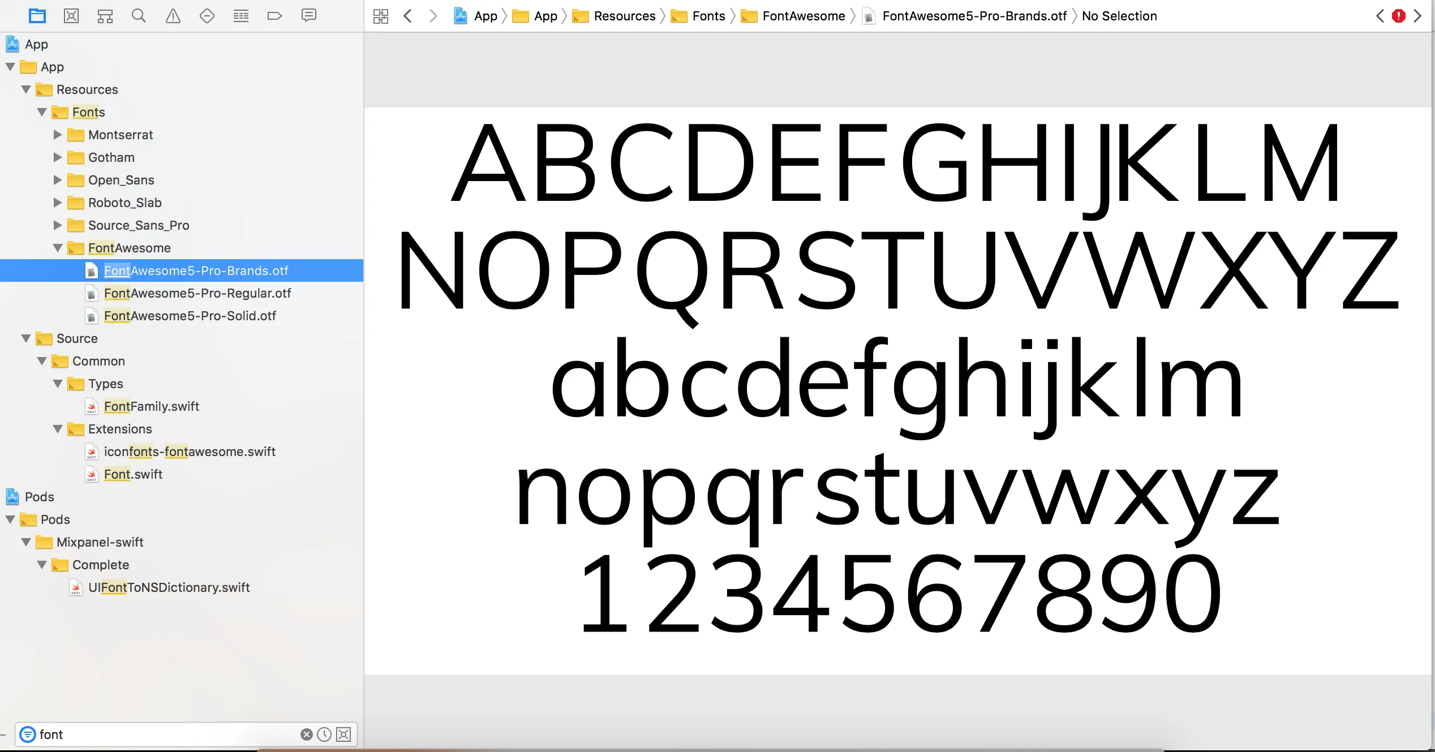Expand the Montserrat folder

tap(57, 135)
